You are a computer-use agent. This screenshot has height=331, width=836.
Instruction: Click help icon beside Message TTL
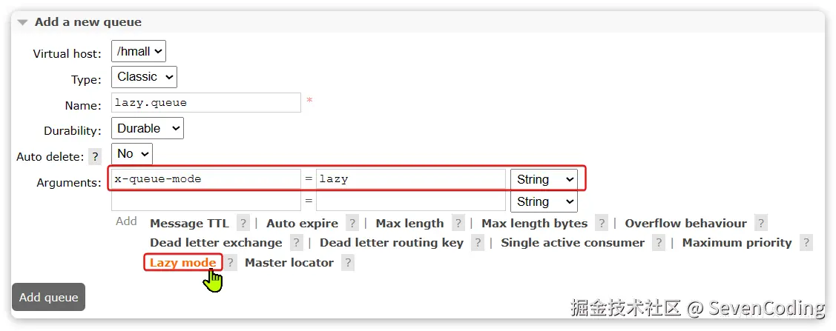click(x=243, y=224)
